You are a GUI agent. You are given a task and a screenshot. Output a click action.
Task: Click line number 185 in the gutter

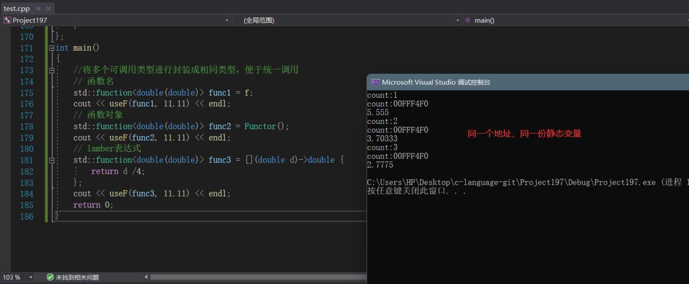26,205
